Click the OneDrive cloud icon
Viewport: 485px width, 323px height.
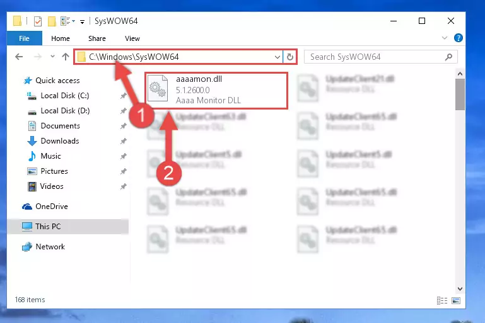pyautogui.click(x=27, y=207)
